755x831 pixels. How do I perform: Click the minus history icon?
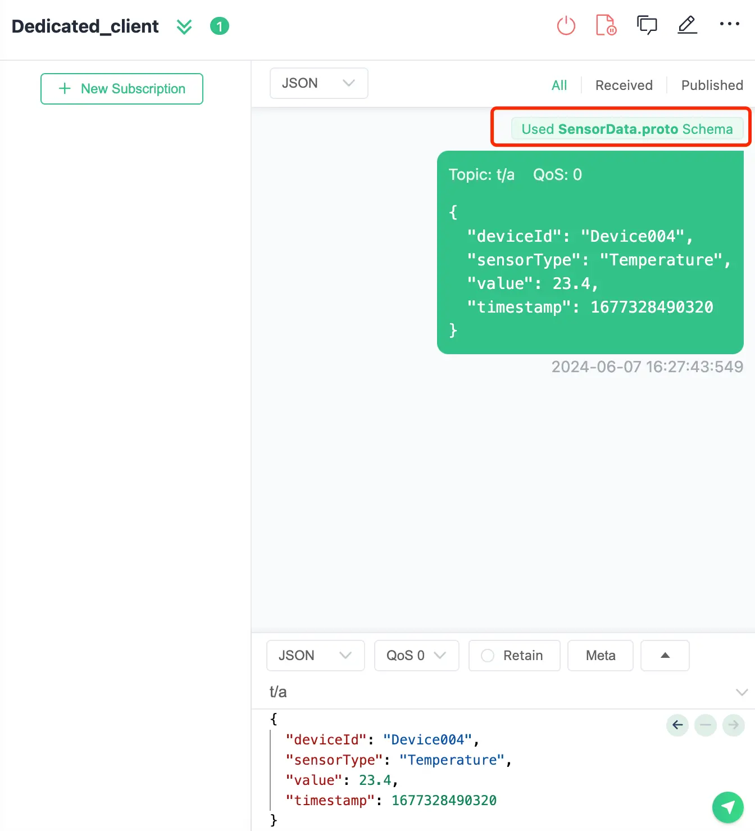pyautogui.click(x=706, y=725)
